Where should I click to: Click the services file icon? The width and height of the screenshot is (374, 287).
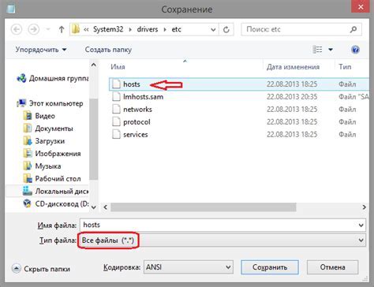pos(116,135)
